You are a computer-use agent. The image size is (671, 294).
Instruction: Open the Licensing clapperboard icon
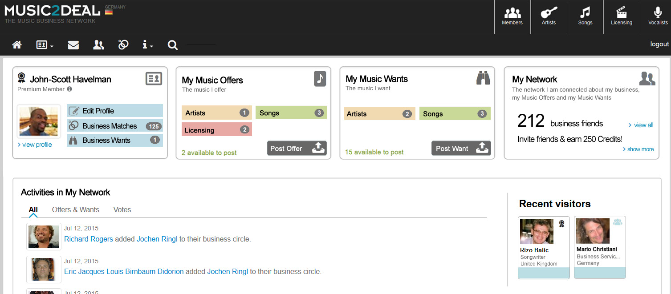click(x=622, y=16)
